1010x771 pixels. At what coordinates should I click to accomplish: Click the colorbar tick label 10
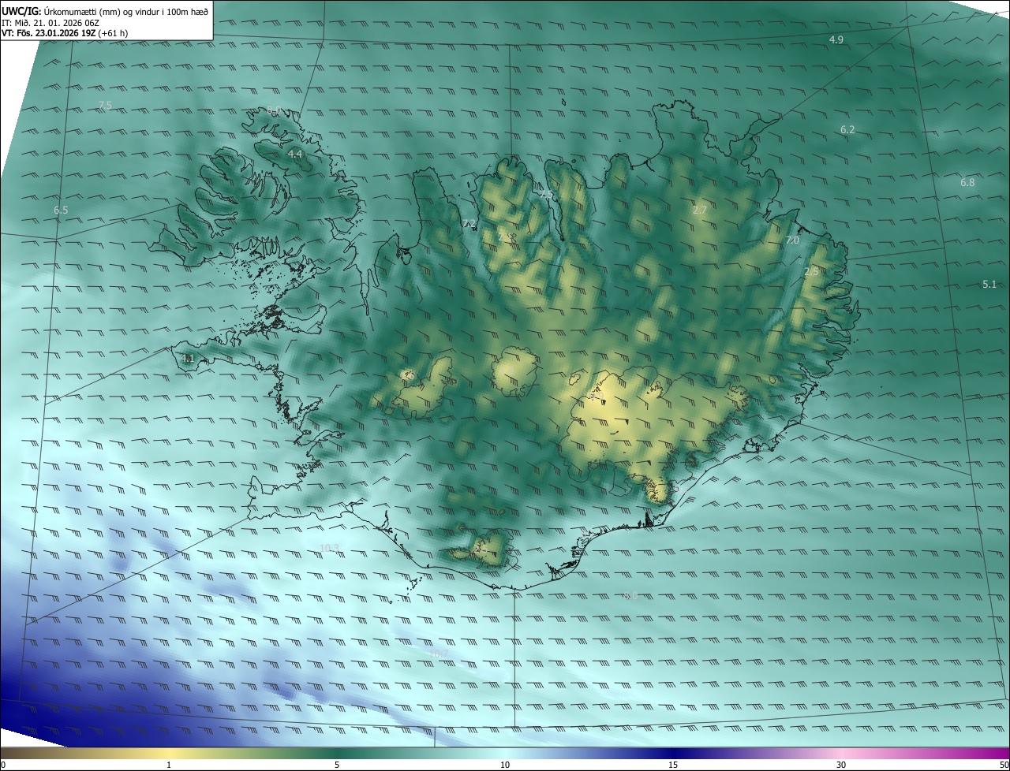tap(505, 765)
